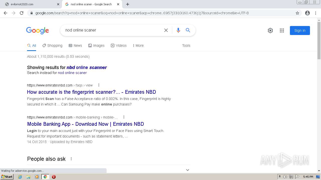Close the evilornot2020.com tab
The width and height of the screenshot is (321, 180).
coord(58,4)
